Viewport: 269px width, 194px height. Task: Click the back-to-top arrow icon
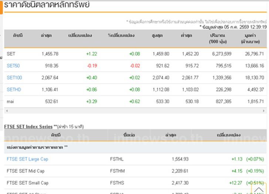pyautogui.click(x=259, y=189)
